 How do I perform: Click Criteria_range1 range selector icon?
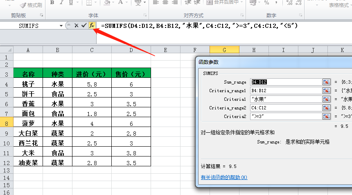326,91
